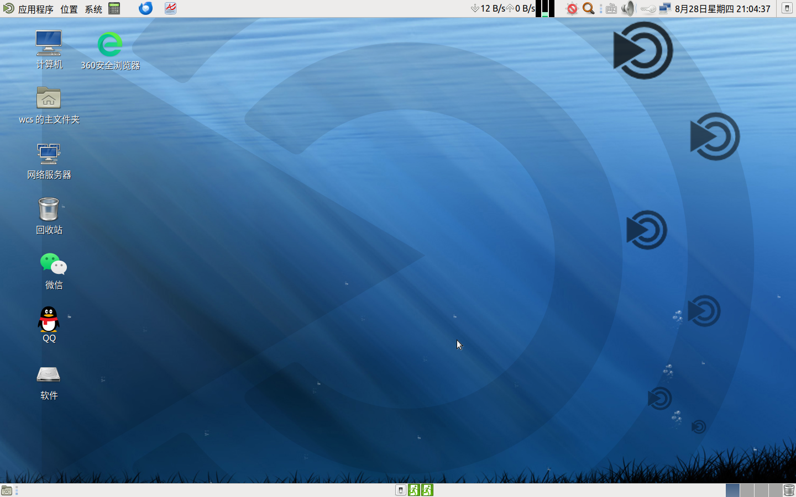
Task: Open the magnifier search tray icon
Action: point(589,8)
